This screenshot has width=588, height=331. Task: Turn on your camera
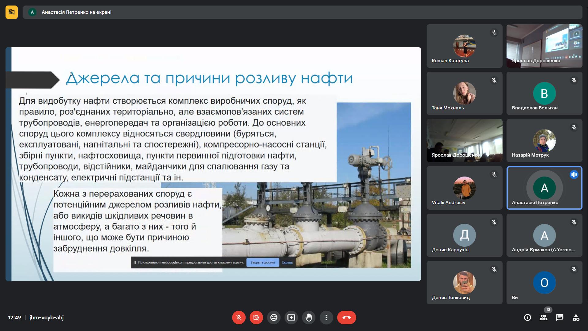pos(256,318)
